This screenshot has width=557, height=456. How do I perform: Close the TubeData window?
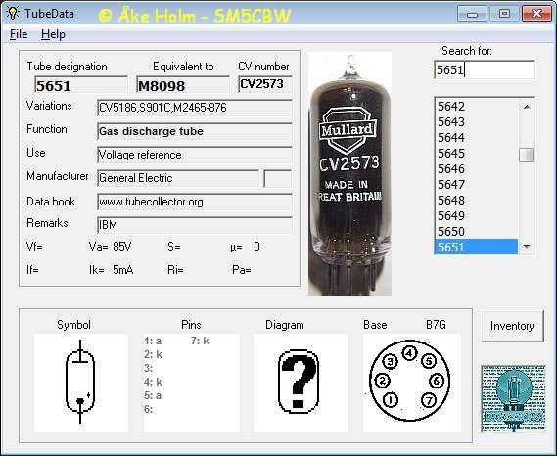pyautogui.click(x=536, y=14)
